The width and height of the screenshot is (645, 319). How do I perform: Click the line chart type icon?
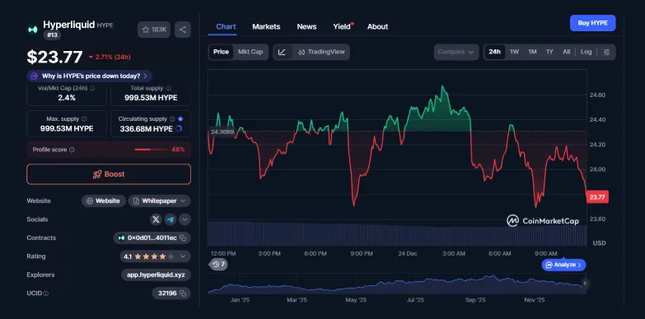[x=283, y=52]
